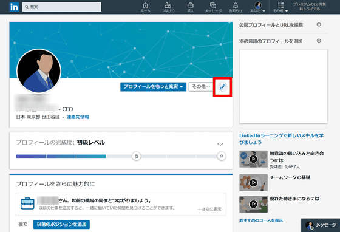Click the blank ad panel in sidebar

(283, 86)
